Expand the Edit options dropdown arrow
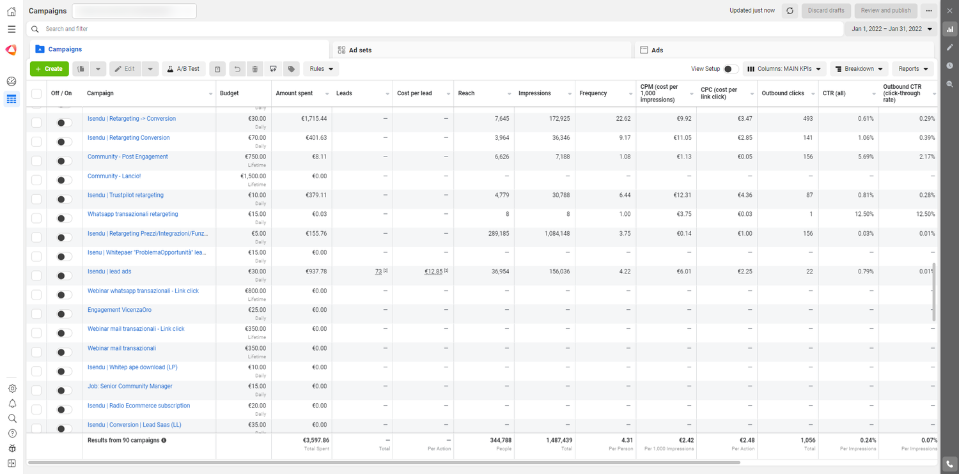Viewport: 959px width, 474px height. pyautogui.click(x=150, y=69)
